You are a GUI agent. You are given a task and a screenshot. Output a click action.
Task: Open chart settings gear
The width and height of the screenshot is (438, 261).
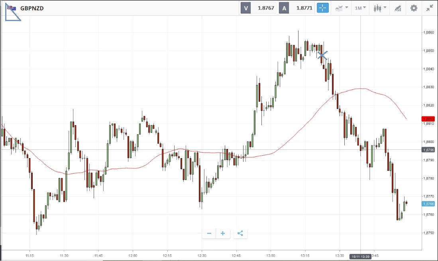pyautogui.click(x=414, y=8)
